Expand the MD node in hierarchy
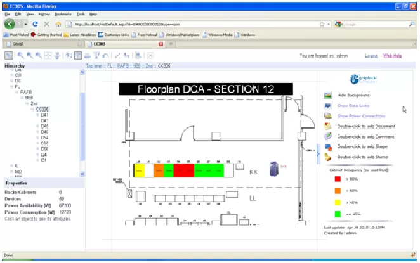 [12, 172]
